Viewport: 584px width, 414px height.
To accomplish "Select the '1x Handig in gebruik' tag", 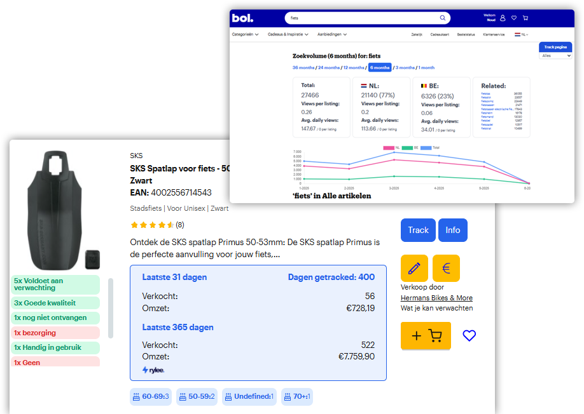I will (55, 347).
